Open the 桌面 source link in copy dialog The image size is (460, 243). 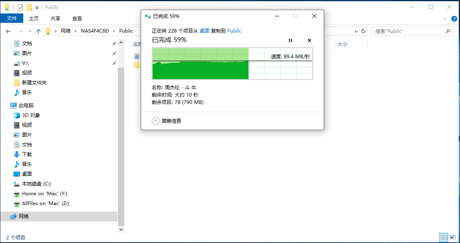(x=204, y=31)
